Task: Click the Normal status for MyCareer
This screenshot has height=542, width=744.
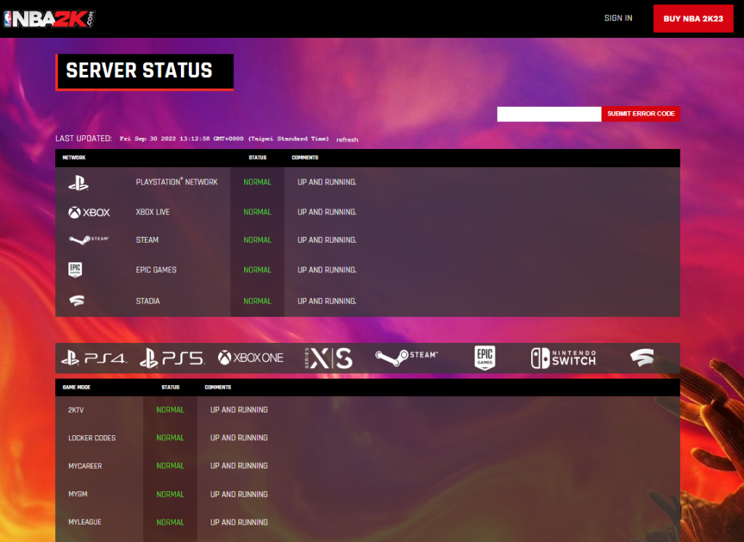Action: (x=170, y=466)
